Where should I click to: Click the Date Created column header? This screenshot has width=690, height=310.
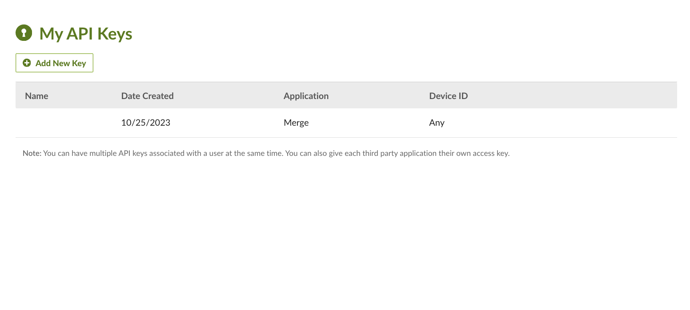coord(147,96)
